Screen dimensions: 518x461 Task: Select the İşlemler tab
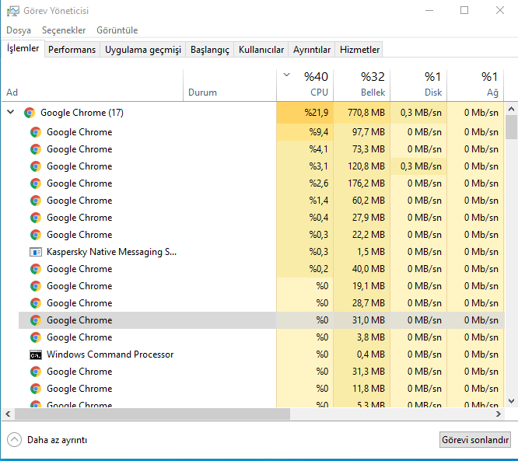tap(23, 48)
